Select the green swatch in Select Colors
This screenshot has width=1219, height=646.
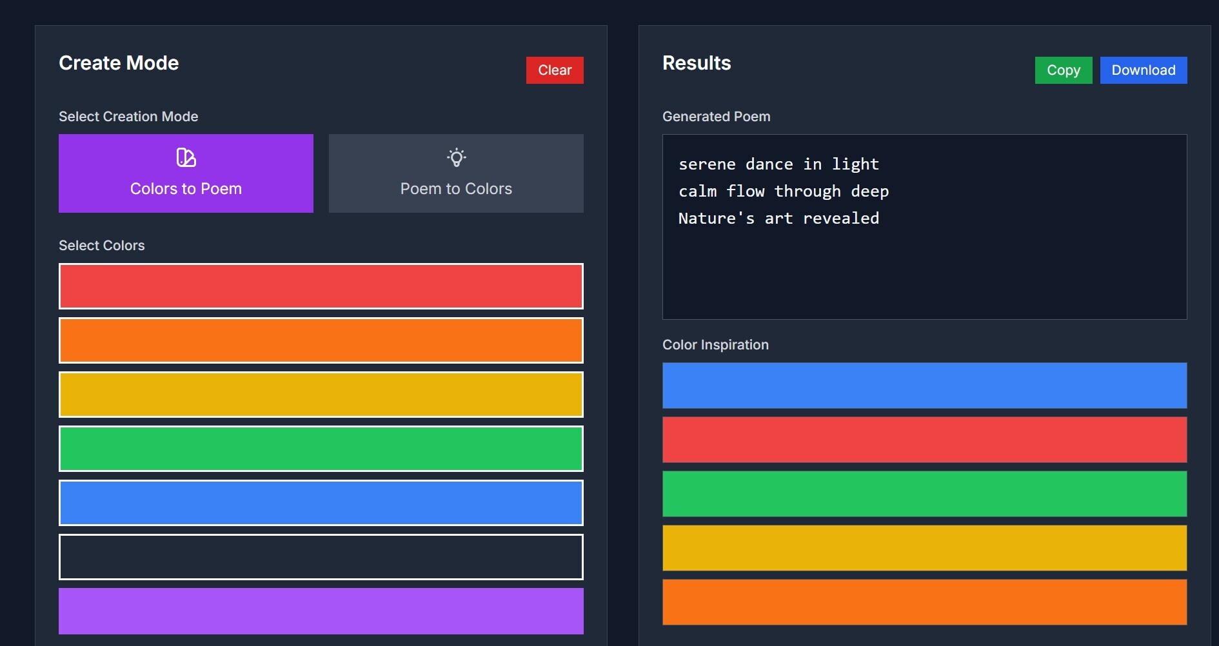click(321, 449)
